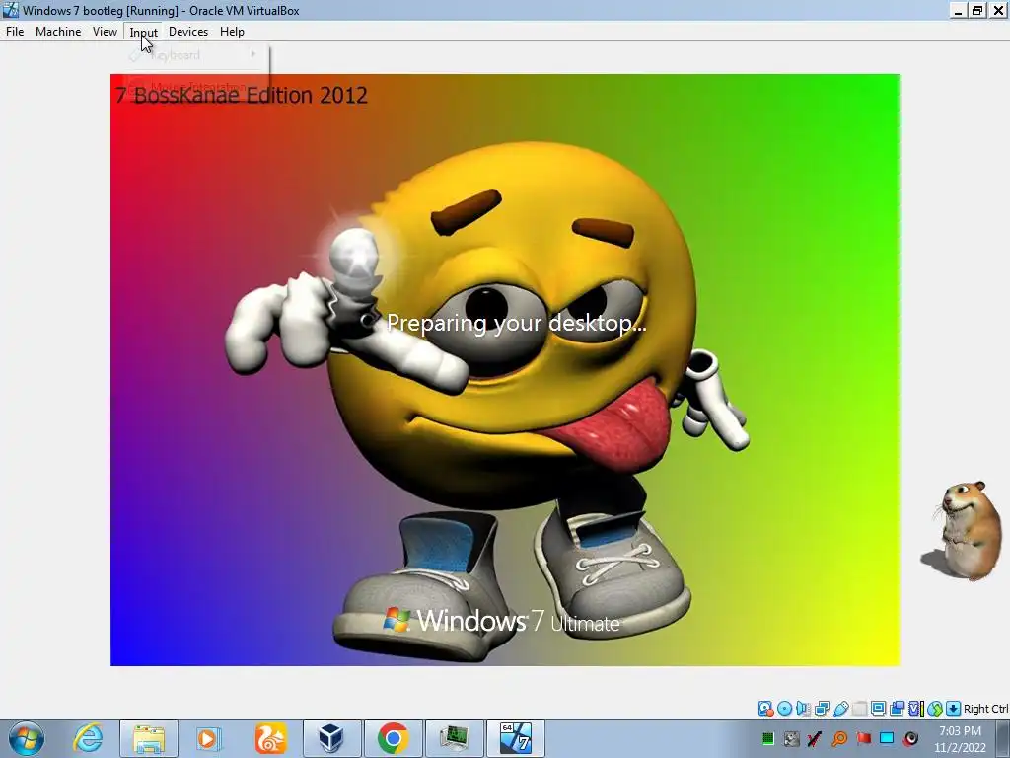
Task: Open the green monitor taskbar app
Action: click(x=454, y=738)
